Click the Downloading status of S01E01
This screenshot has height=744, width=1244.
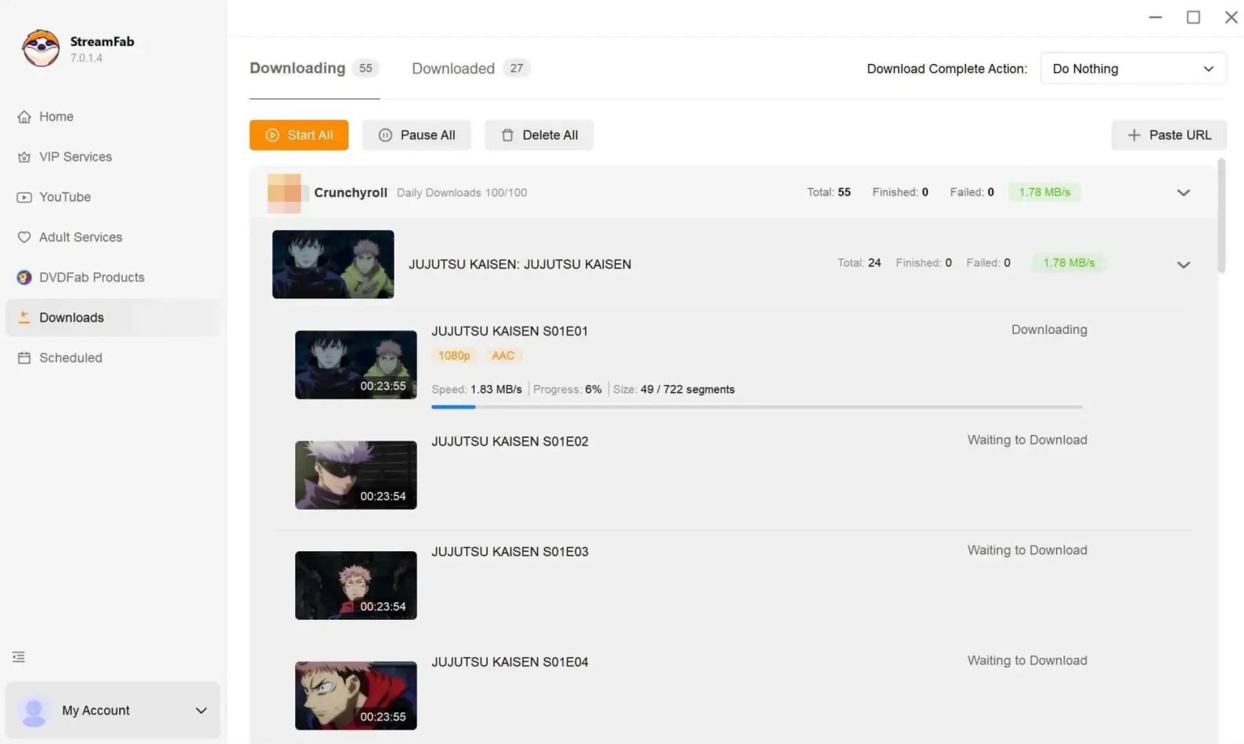(x=1049, y=330)
